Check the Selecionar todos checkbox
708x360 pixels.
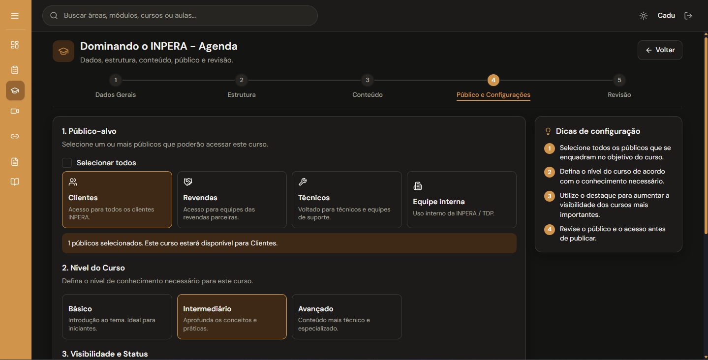tap(67, 163)
